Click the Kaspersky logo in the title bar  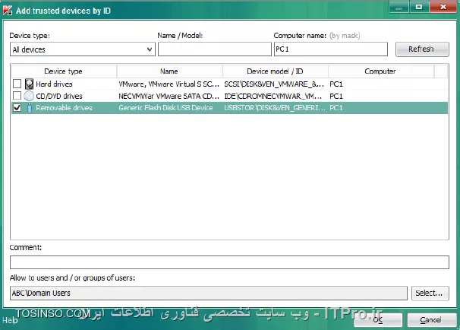pos(8,11)
